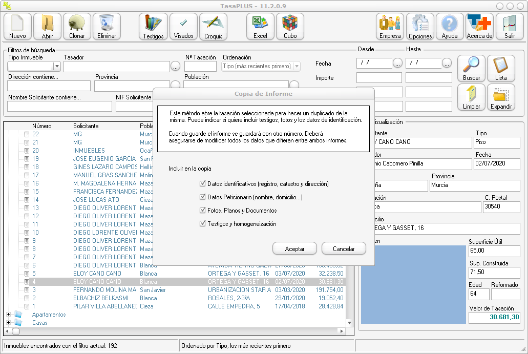Viewport: 528px width, 354px height.
Task: Click the Clonar sheep icon
Action: coord(77,26)
